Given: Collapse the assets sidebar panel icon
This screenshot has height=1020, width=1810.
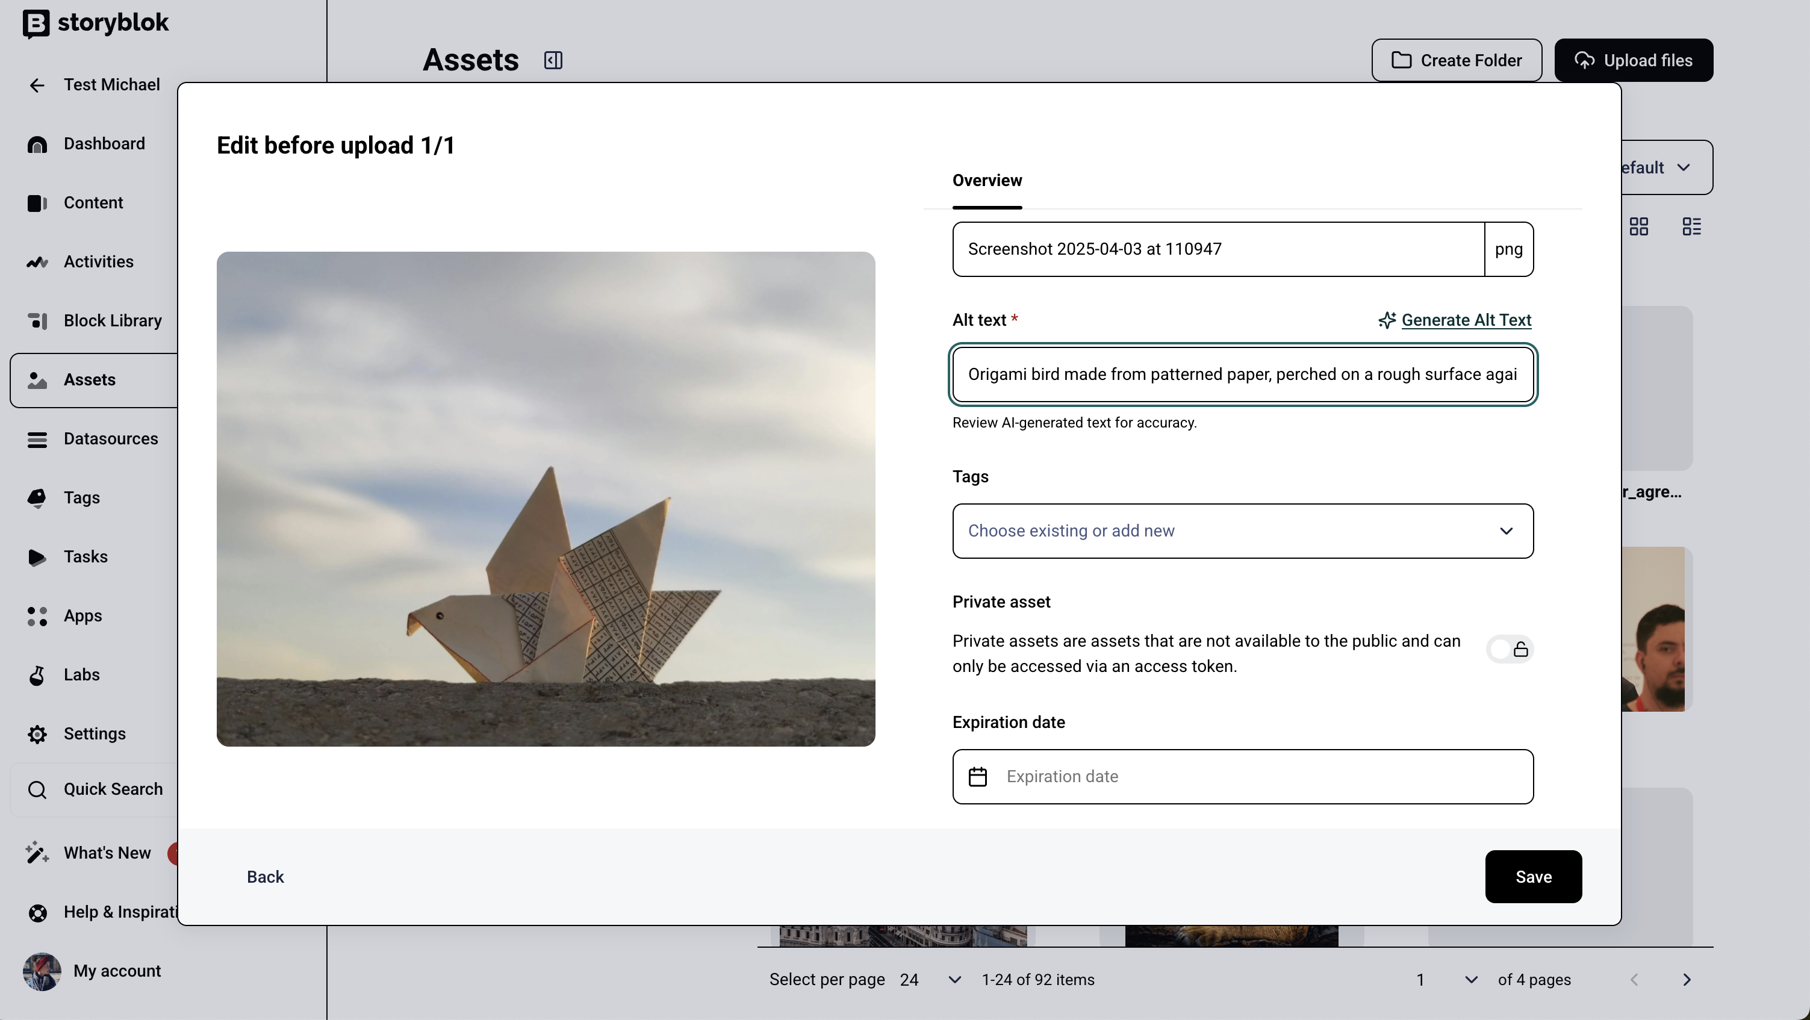Looking at the screenshot, I should click(x=553, y=60).
